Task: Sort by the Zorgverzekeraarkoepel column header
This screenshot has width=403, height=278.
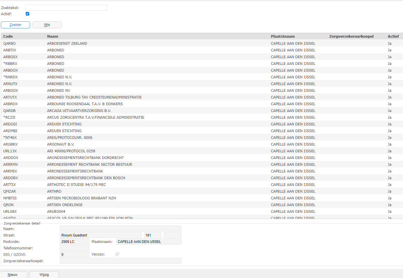Action: click(352, 36)
